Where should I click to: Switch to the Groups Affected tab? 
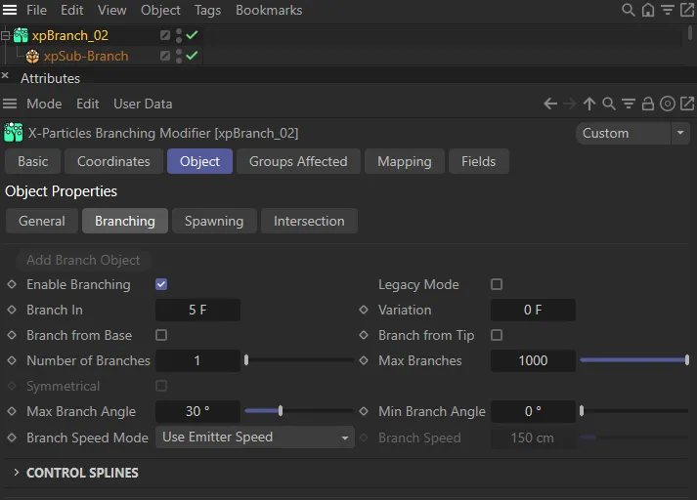(x=298, y=161)
